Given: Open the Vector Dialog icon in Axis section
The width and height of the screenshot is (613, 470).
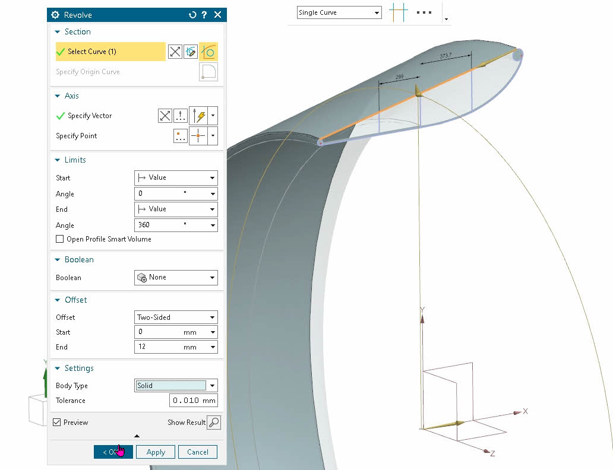Looking at the screenshot, I should click(181, 116).
